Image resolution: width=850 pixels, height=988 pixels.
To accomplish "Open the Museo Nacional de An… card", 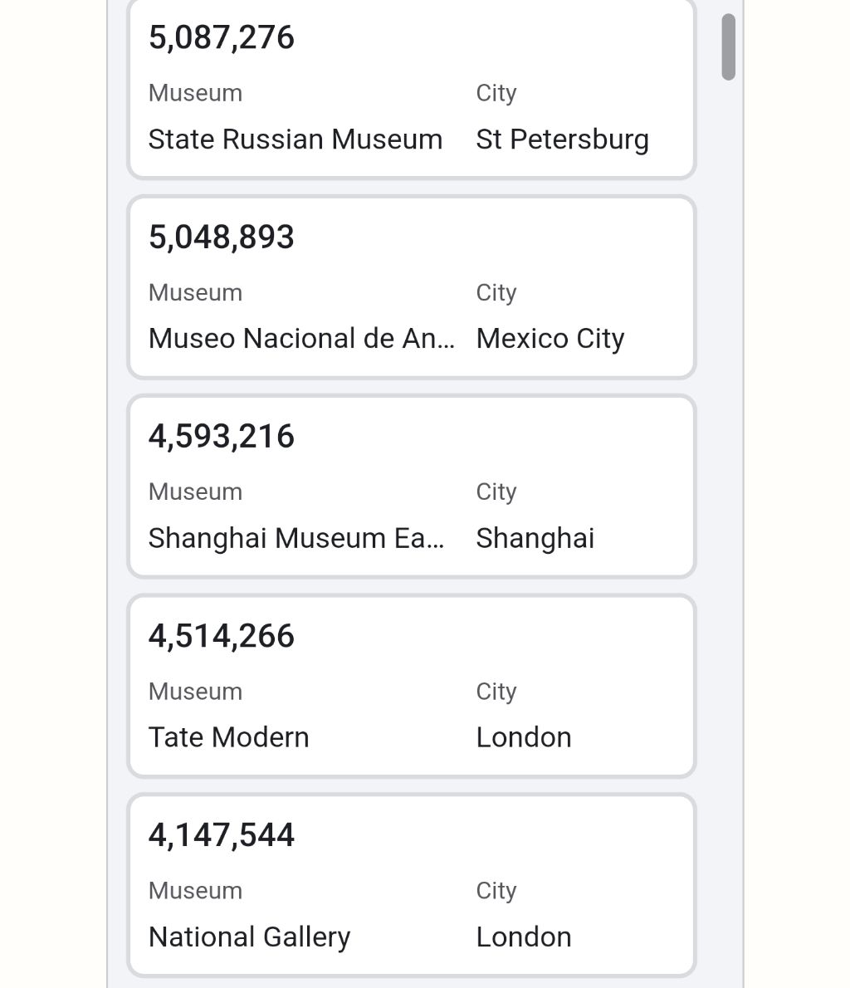I will tap(412, 287).
